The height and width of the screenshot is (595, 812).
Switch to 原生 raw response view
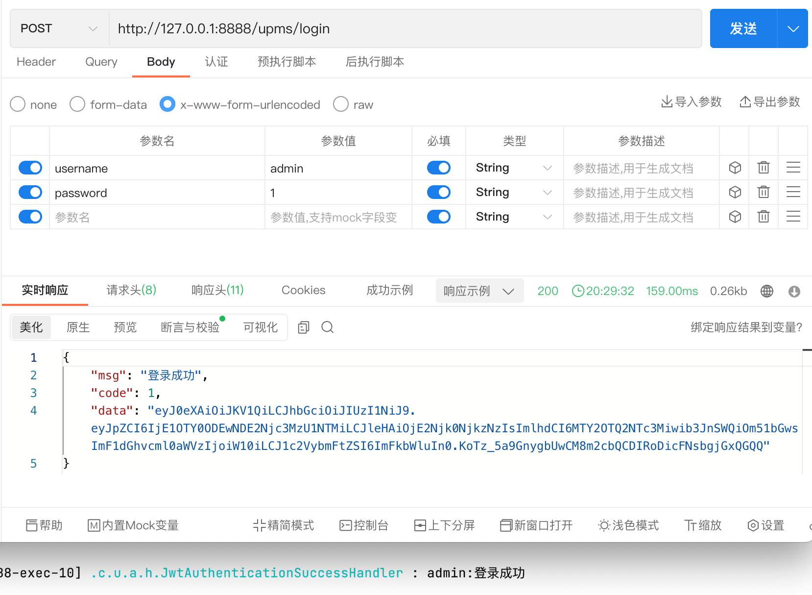pyautogui.click(x=78, y=327)
